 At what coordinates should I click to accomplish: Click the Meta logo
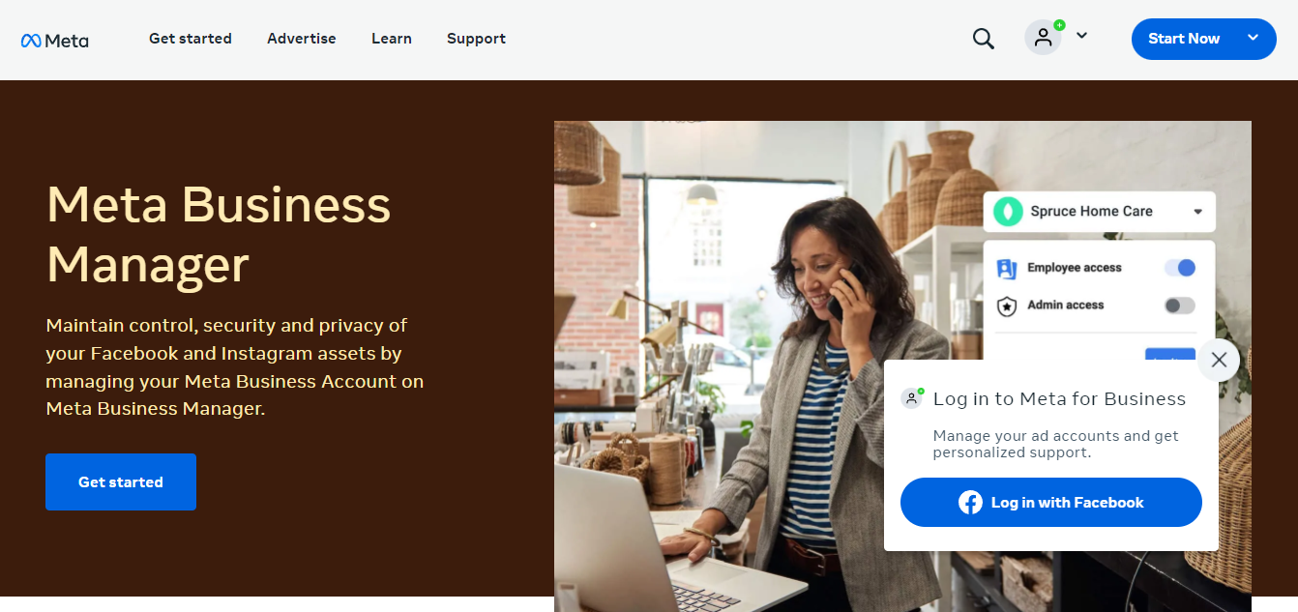tap(54, 40)
